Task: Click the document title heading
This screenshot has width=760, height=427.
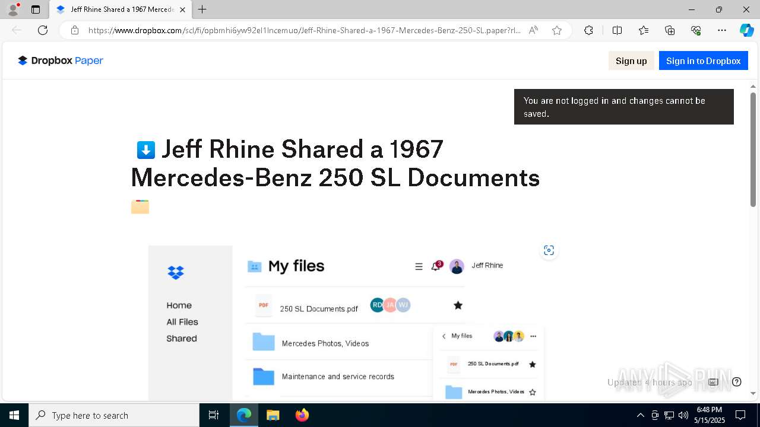Action: [x=335, y=163]
